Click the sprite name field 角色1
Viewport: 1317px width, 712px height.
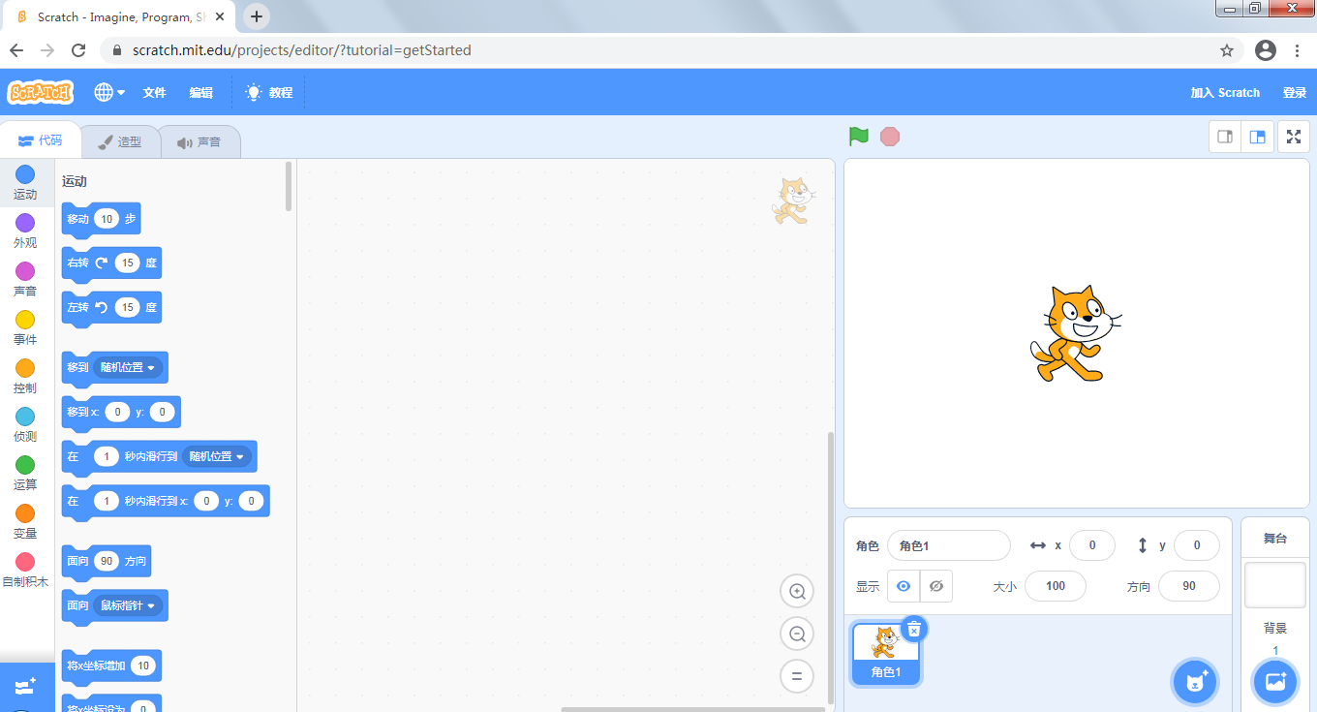pos(948,545)
